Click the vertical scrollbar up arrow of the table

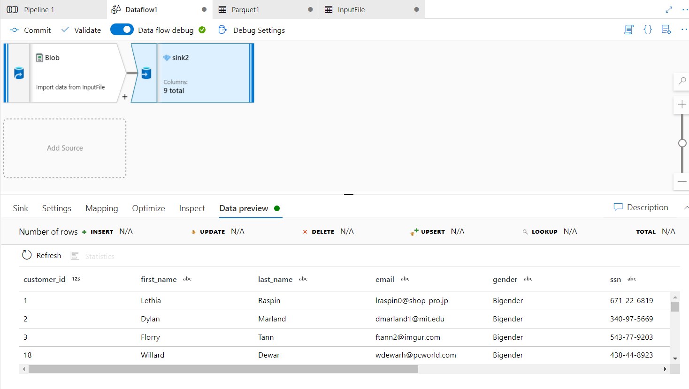(x=675, y=297)
